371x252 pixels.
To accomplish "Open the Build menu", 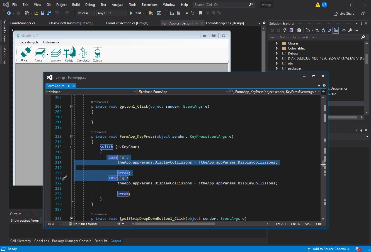I will point(76,5).
